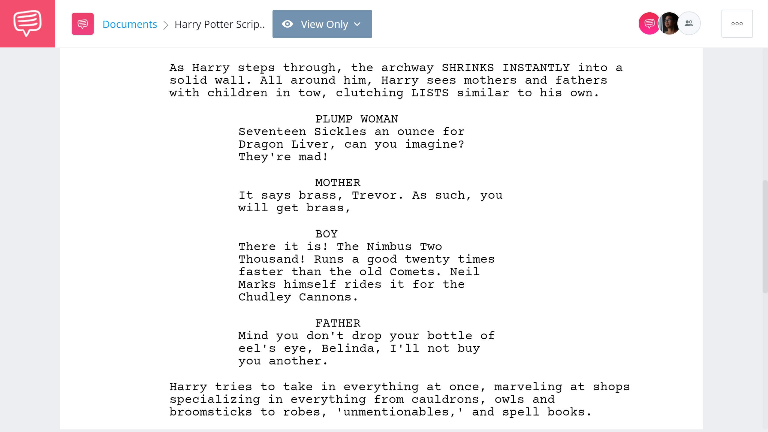Click the eye icon in View Only button
This screenshot has height=432, width=768.
pyautogui.click(x=288, y=23)
